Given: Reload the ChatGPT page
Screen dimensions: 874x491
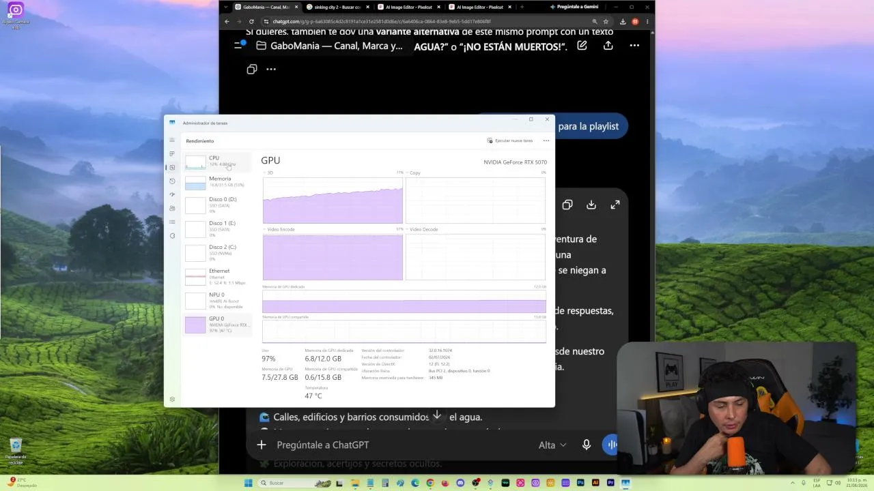Looking at the screenshot, I should 251,21.
